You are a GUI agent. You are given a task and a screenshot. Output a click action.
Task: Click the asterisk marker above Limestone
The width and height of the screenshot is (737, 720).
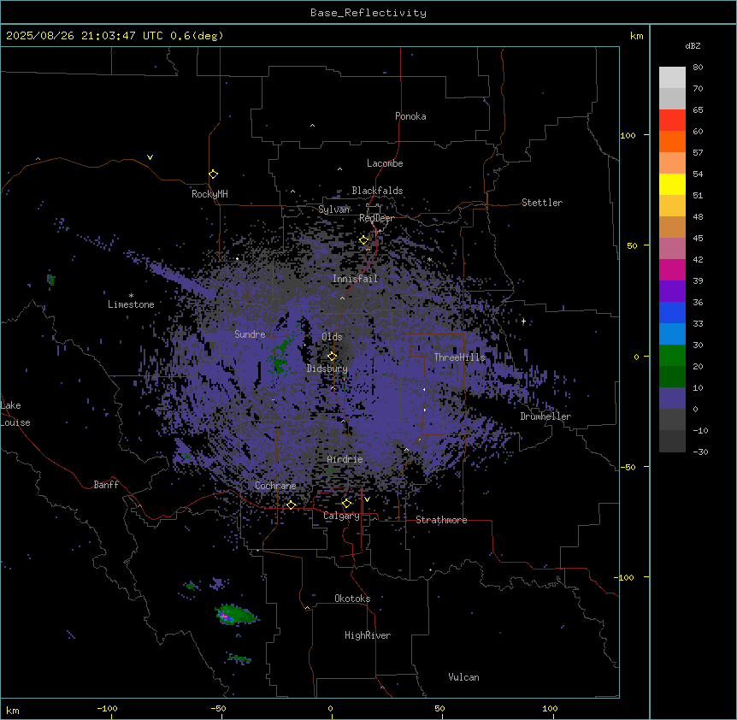(x=131, y=296)
